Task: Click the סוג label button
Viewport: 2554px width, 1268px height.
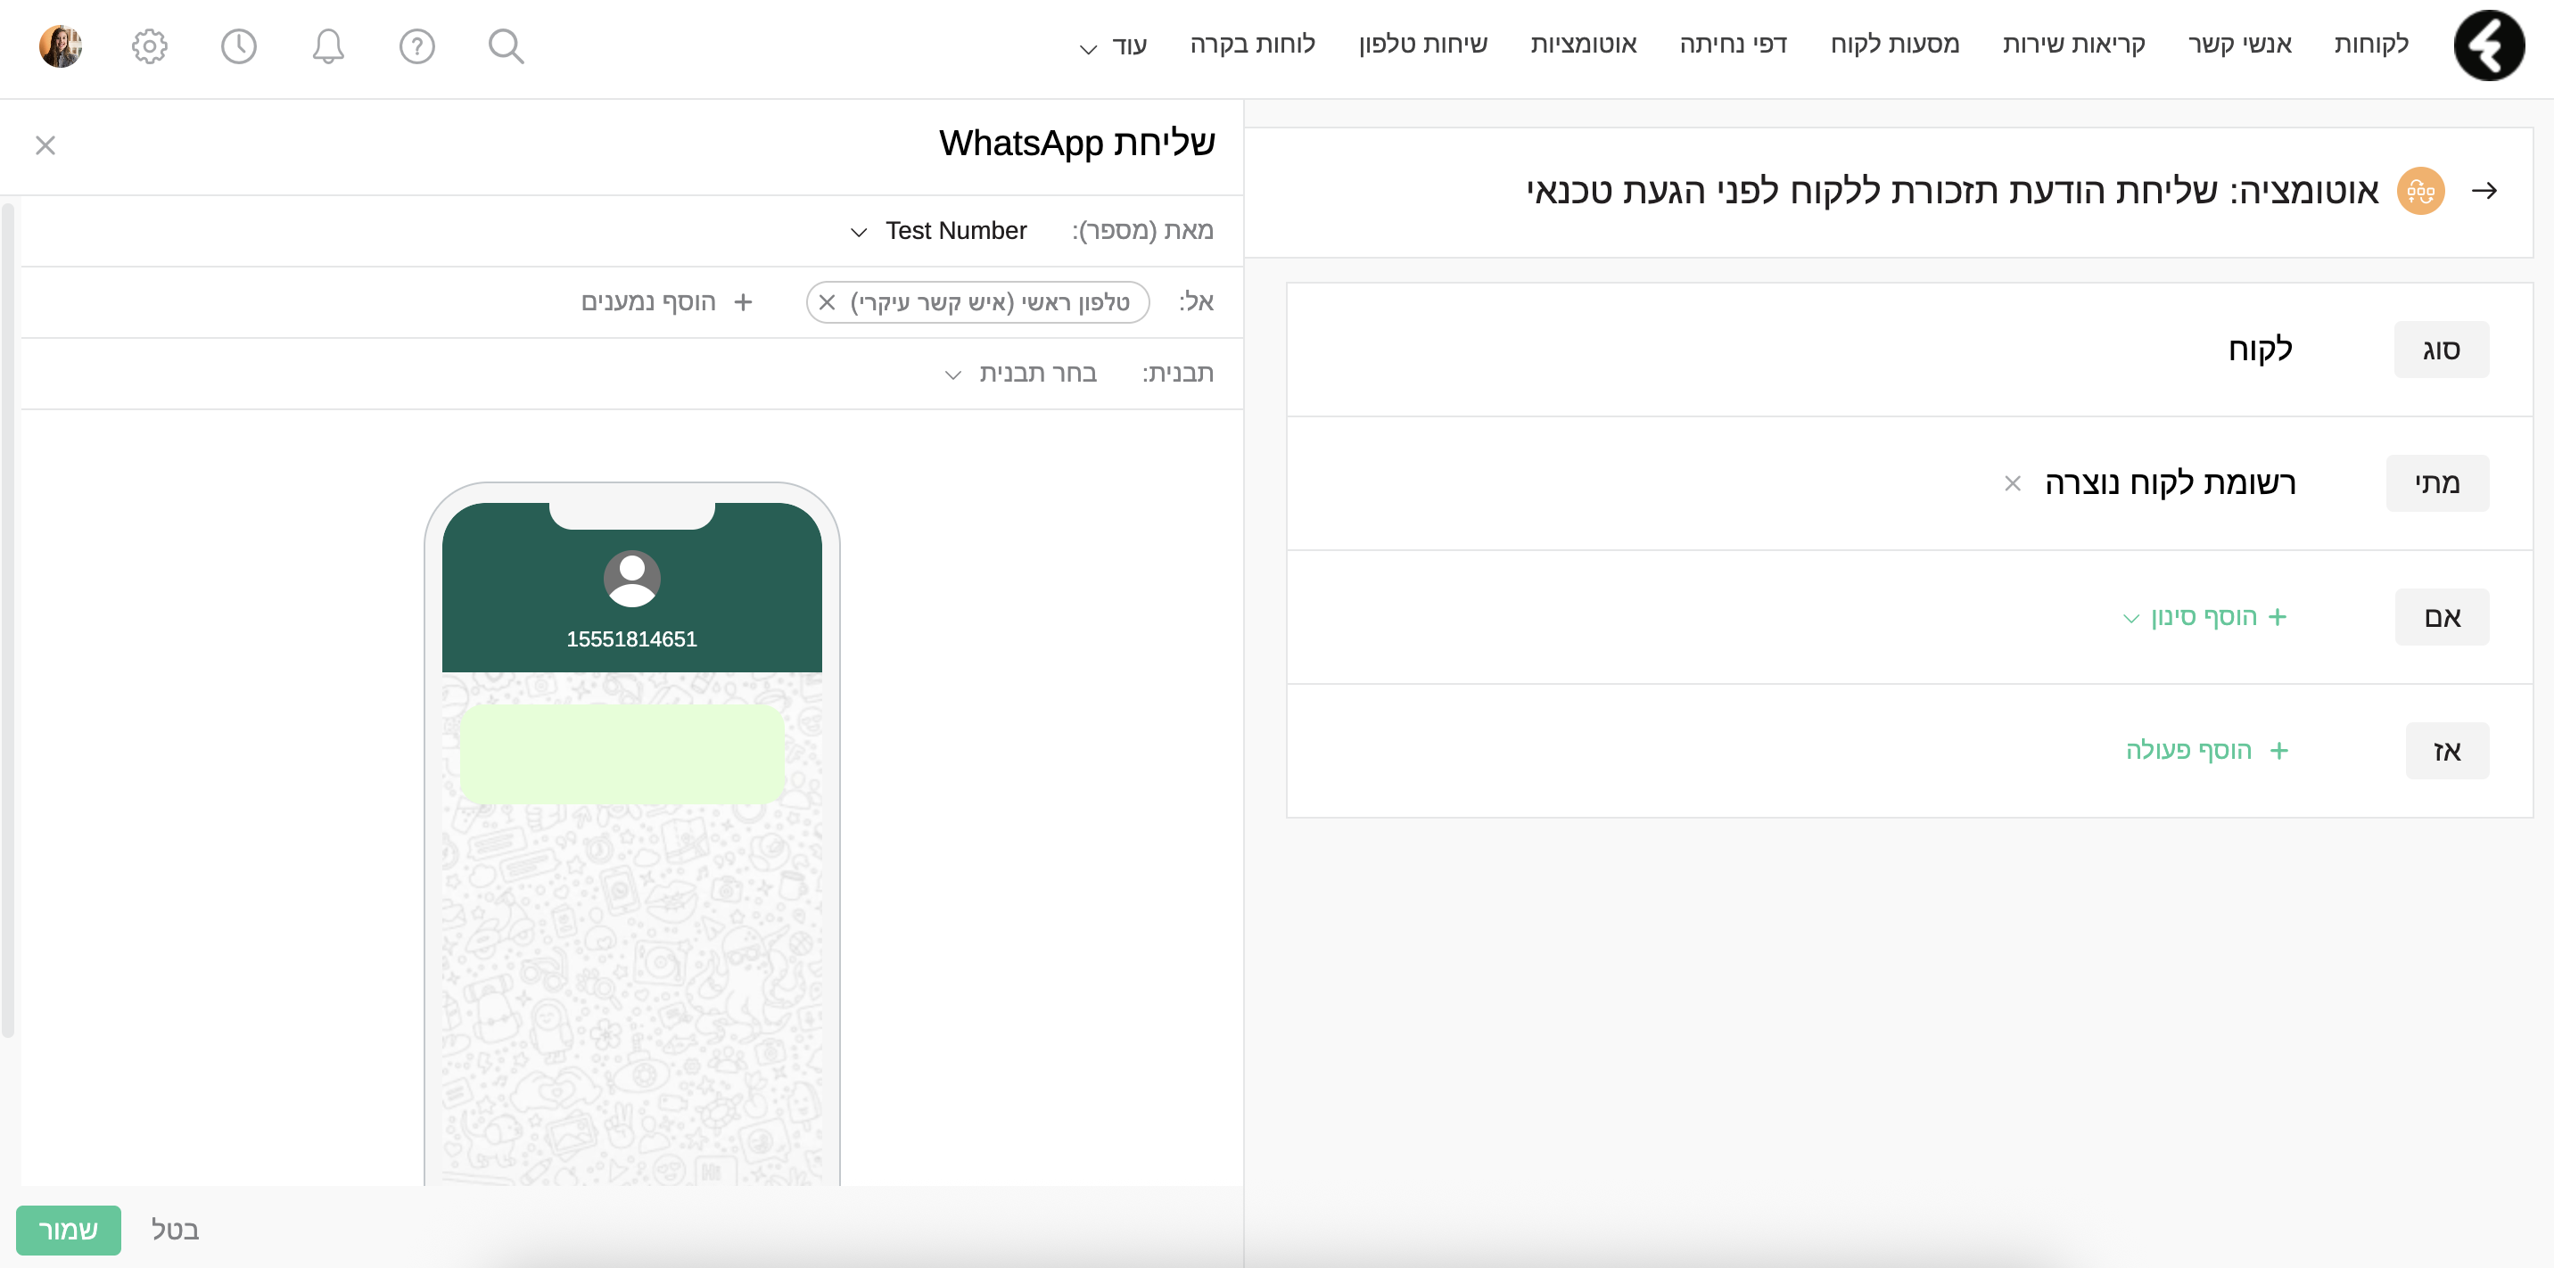Action: 2441,350
